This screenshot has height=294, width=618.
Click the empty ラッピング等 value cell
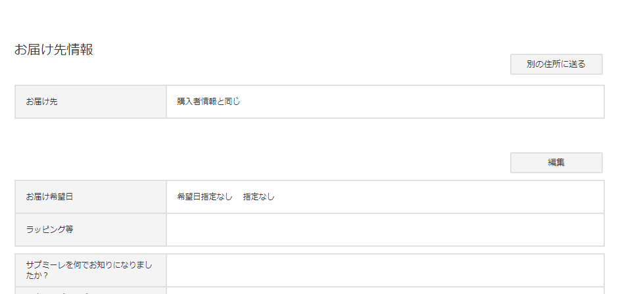[x=385, y=230]
